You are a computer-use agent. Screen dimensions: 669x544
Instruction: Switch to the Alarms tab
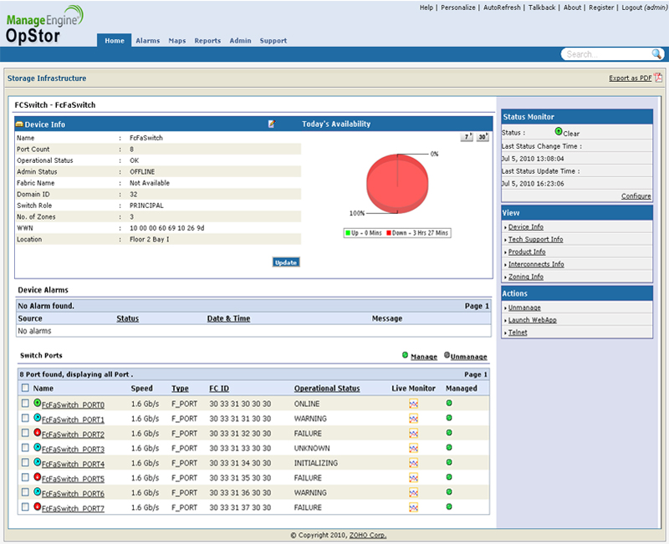147,40
